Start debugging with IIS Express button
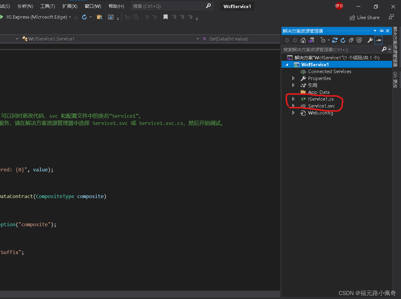 tap(36, 17)
